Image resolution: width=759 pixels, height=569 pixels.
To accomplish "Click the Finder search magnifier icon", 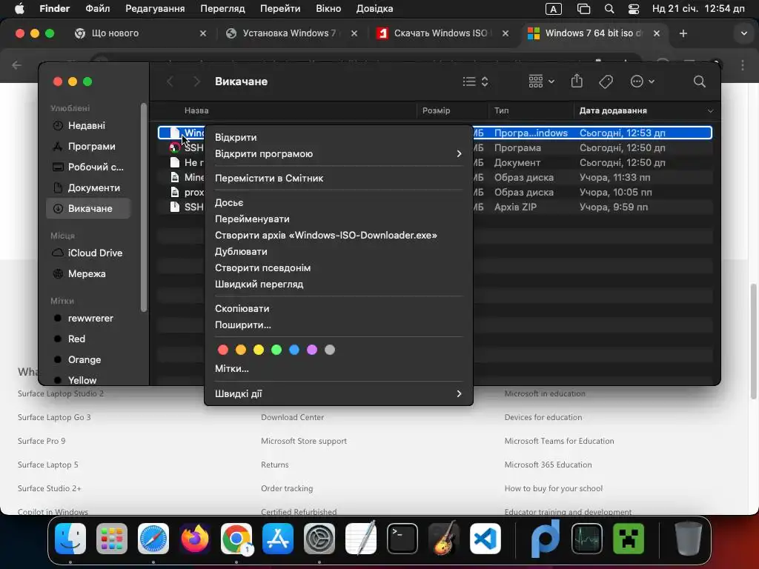I will click(x=699, y=81).
